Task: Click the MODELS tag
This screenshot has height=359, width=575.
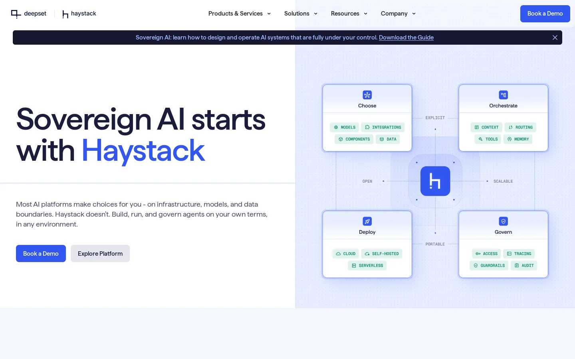Action: coord(344,127)
